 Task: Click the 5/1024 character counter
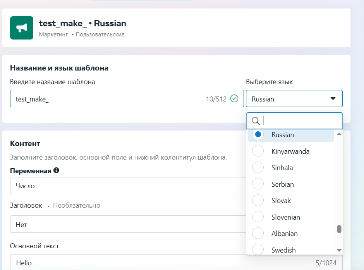[x=326, y=263]
